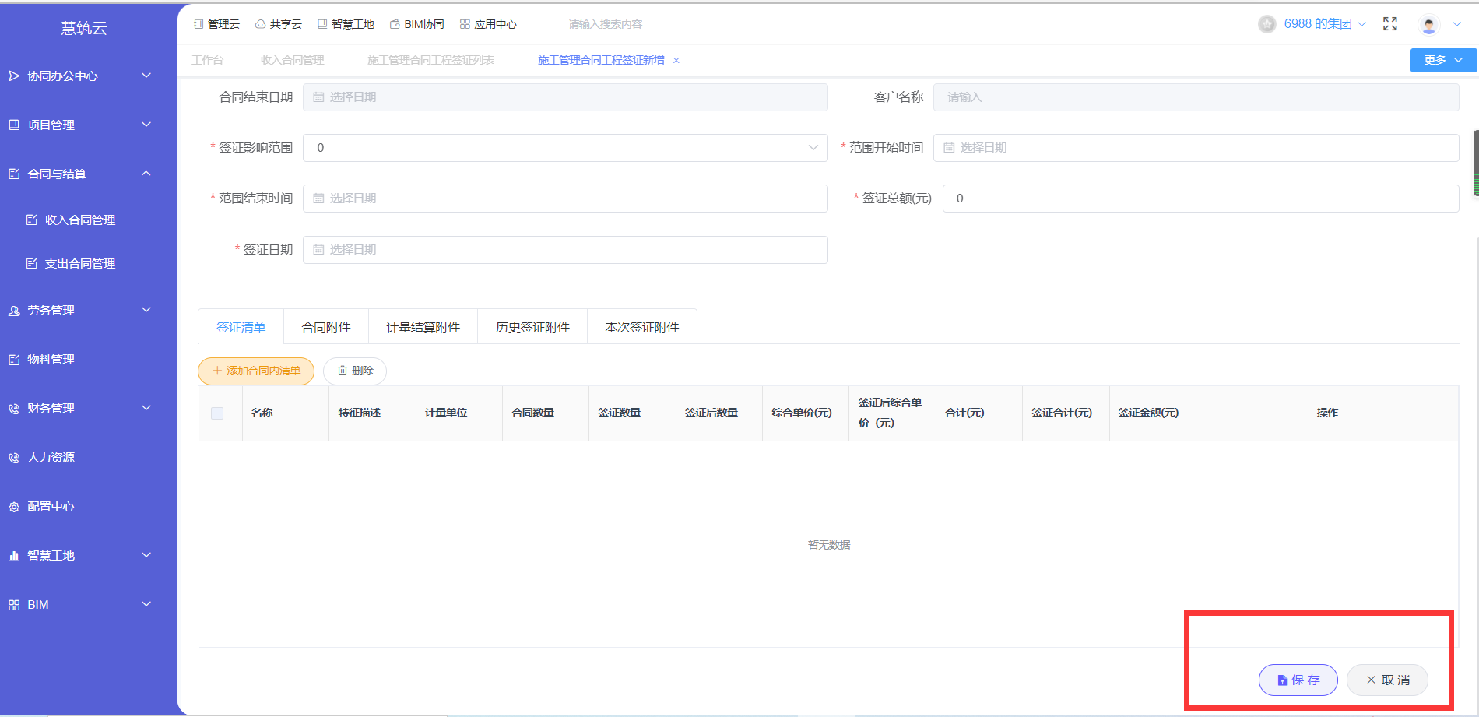Click the BIM grid icon in sidebar
The image size is (1479, 717).
click(14, 605)
